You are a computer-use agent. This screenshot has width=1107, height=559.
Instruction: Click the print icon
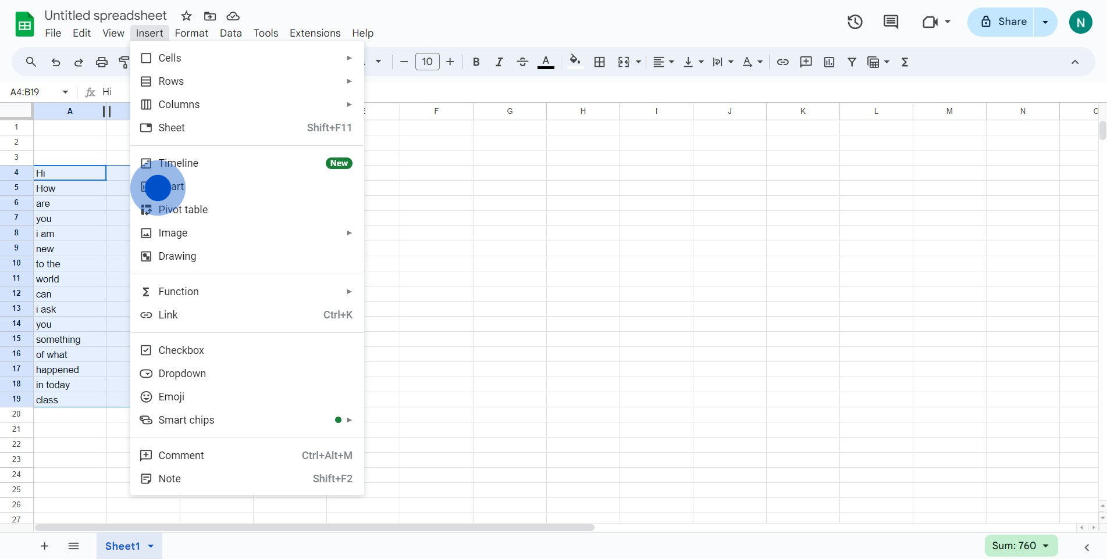[102, 62]
